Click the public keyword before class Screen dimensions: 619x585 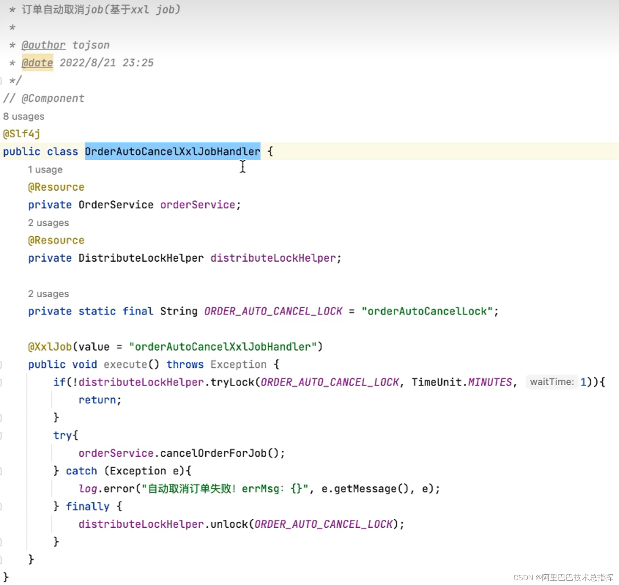[21, 152]
